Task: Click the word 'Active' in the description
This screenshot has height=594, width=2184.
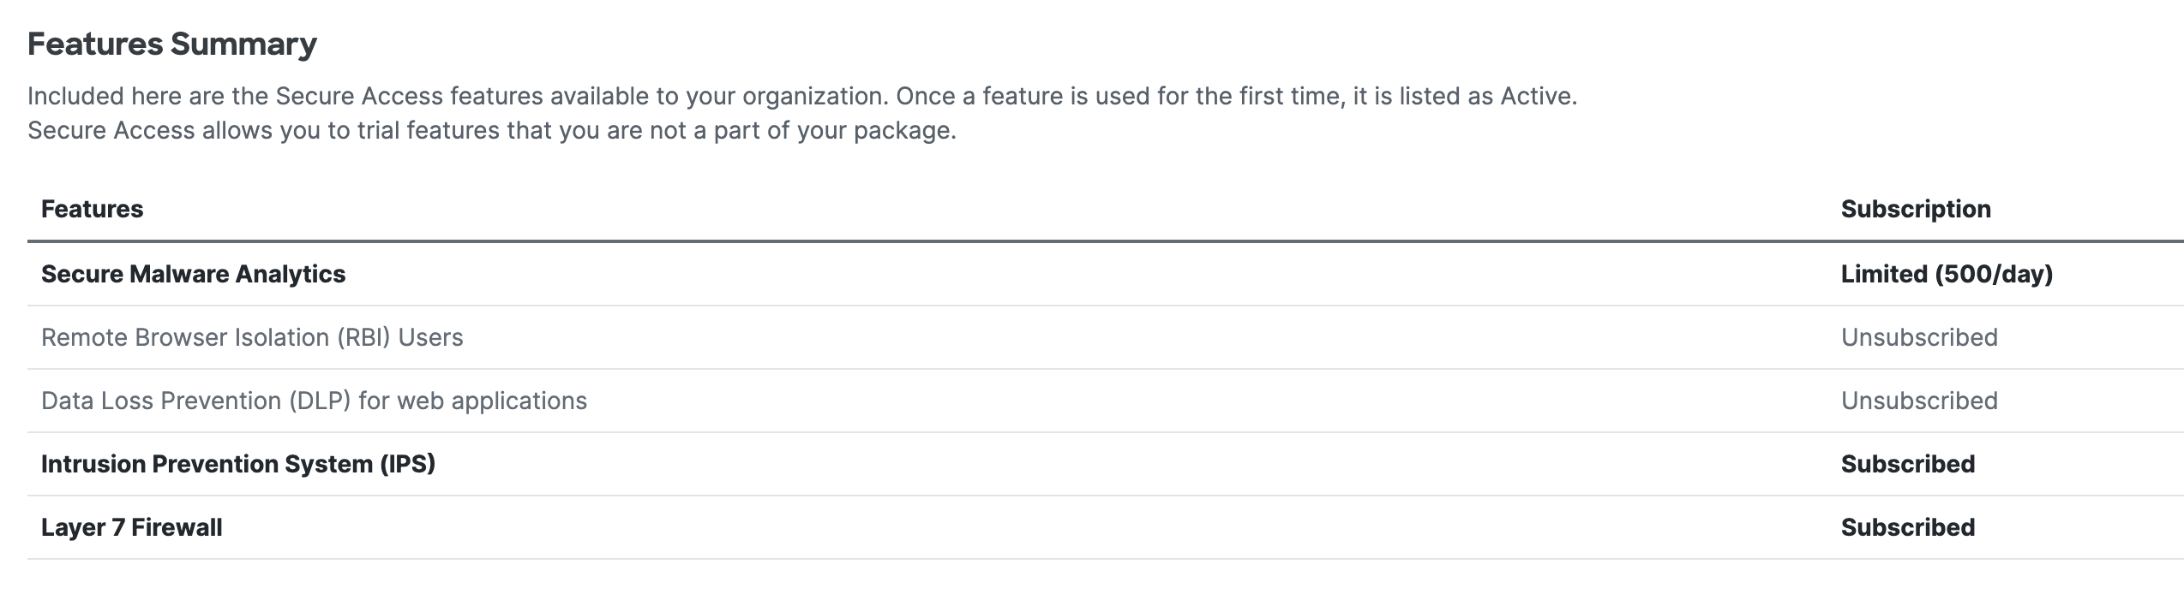Action: tap(1536, 97)
